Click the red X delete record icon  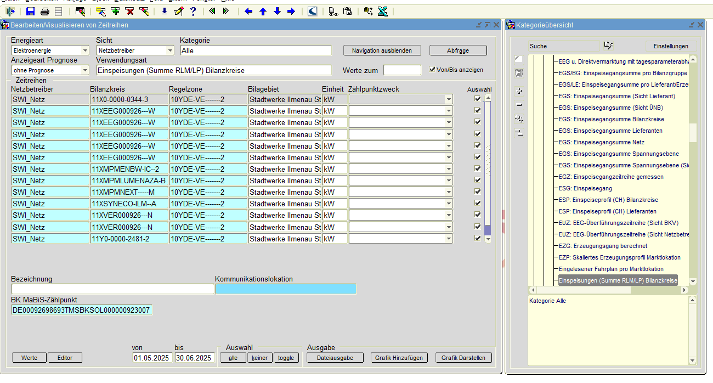(x=129, y=11)
